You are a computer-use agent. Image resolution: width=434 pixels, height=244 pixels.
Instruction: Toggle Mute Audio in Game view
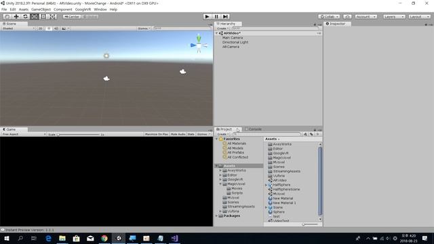(178, 134)
